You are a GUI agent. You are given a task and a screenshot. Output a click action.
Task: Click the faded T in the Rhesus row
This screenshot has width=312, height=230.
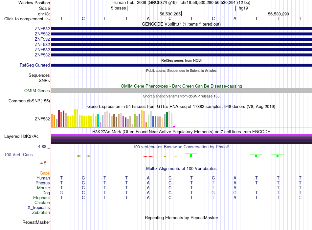(213, 183)
